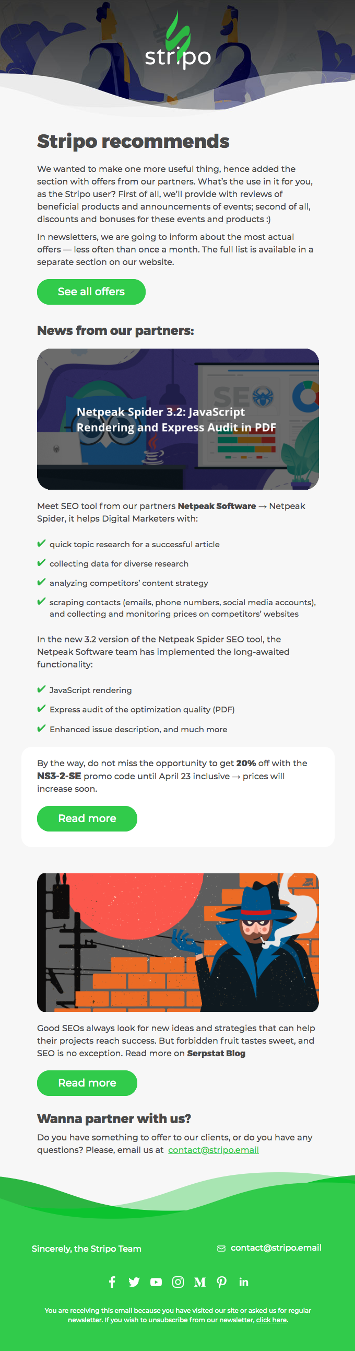The width and height of the screenshot is (355, 1351).
Task: Click the envelope icon in the footer
Action: [x=221, y=1248]
